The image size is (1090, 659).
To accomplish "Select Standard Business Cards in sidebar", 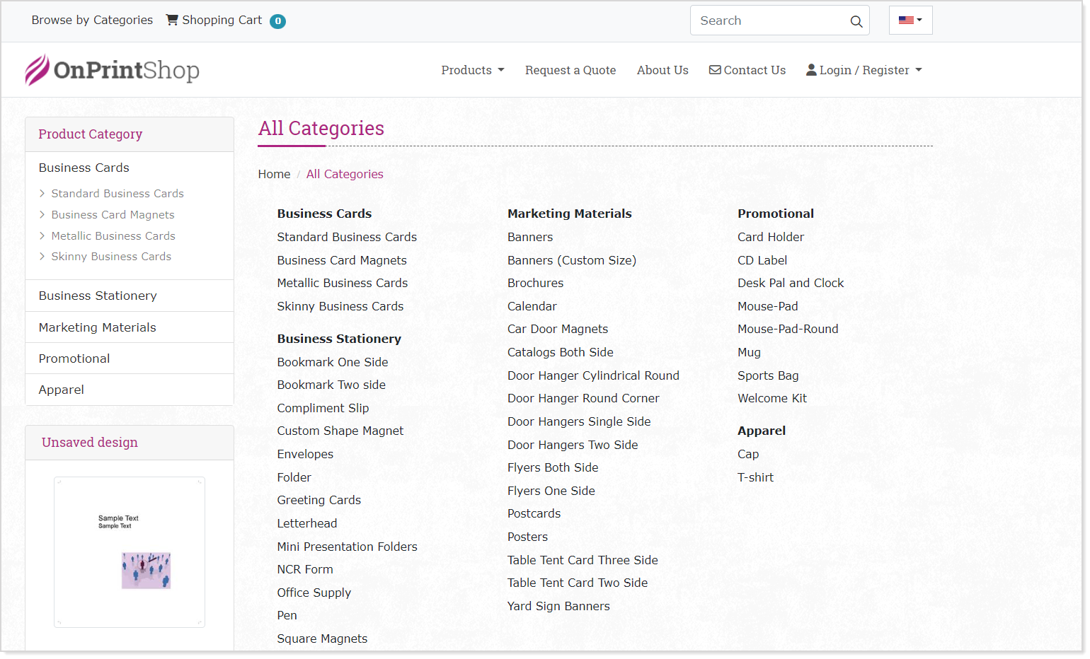I will tap(117, 194).
